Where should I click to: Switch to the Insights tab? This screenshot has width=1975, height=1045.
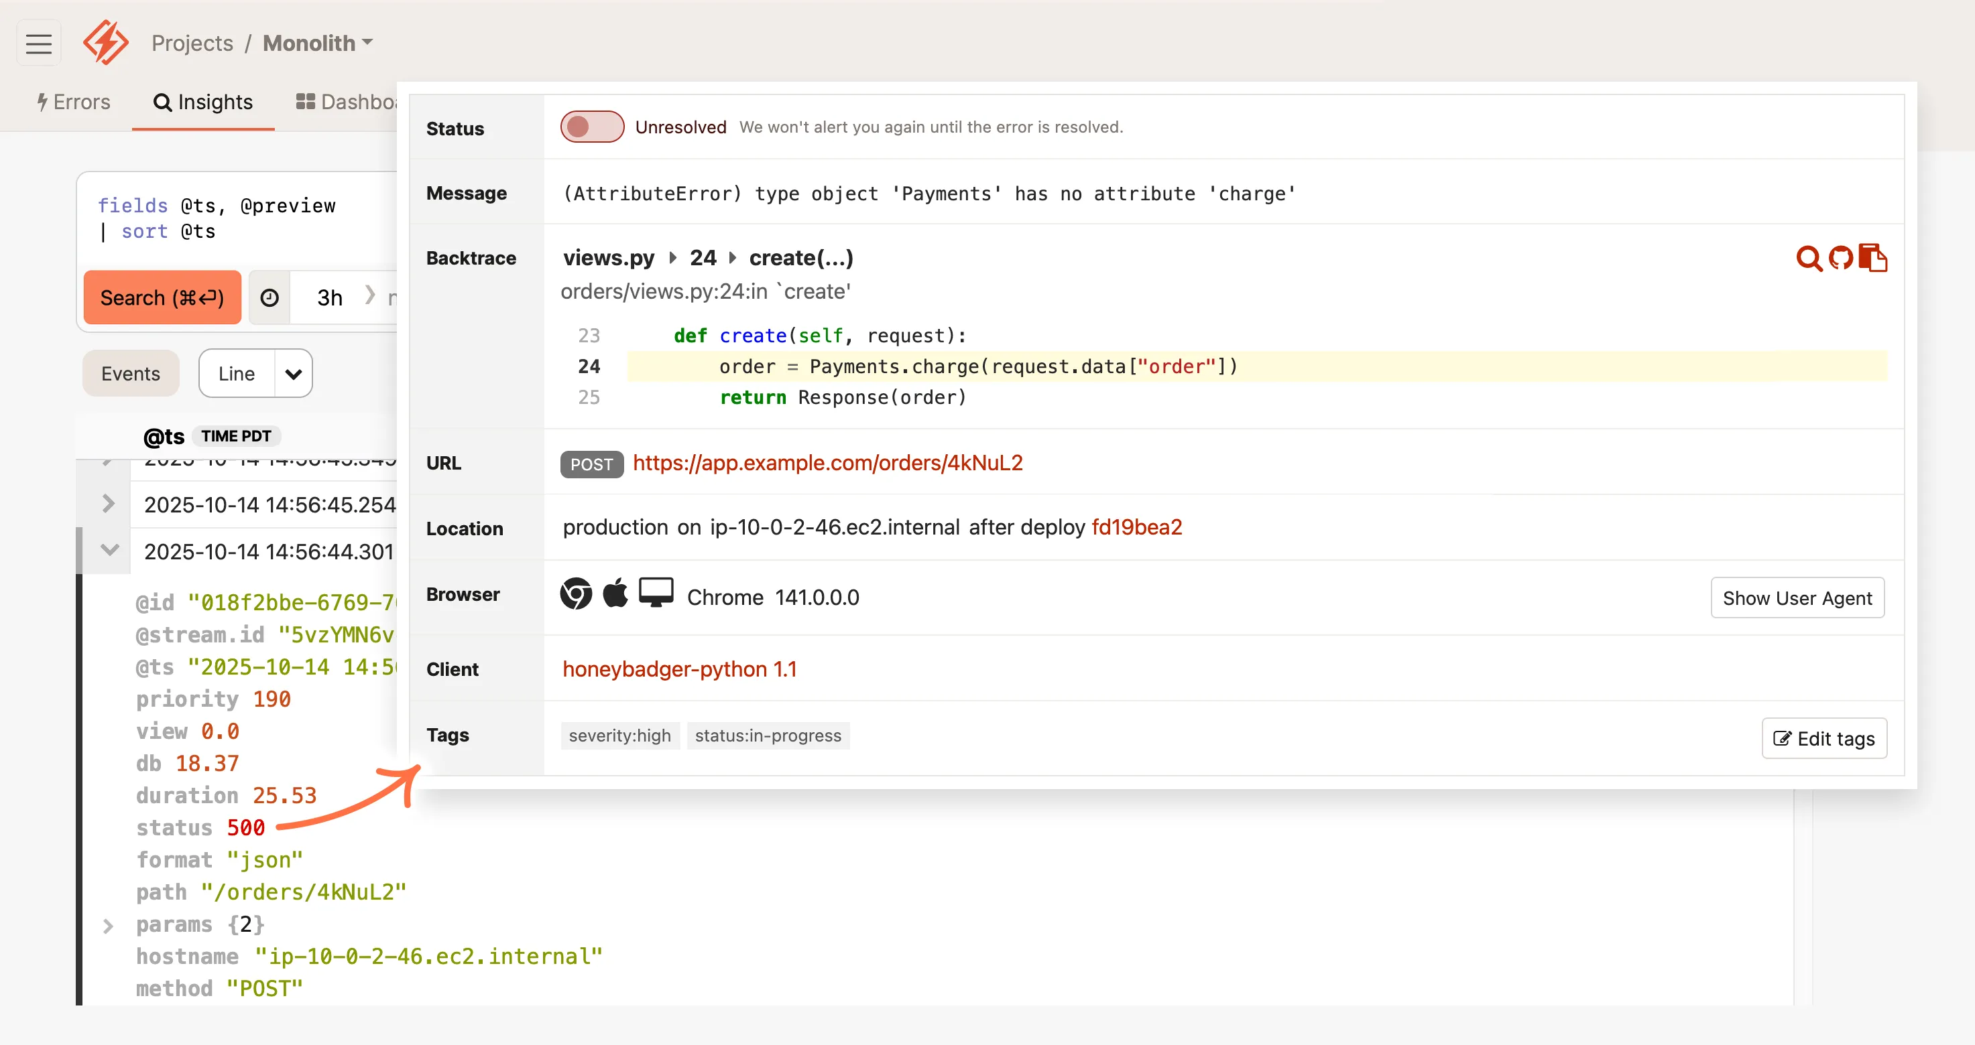click(203, 102)
